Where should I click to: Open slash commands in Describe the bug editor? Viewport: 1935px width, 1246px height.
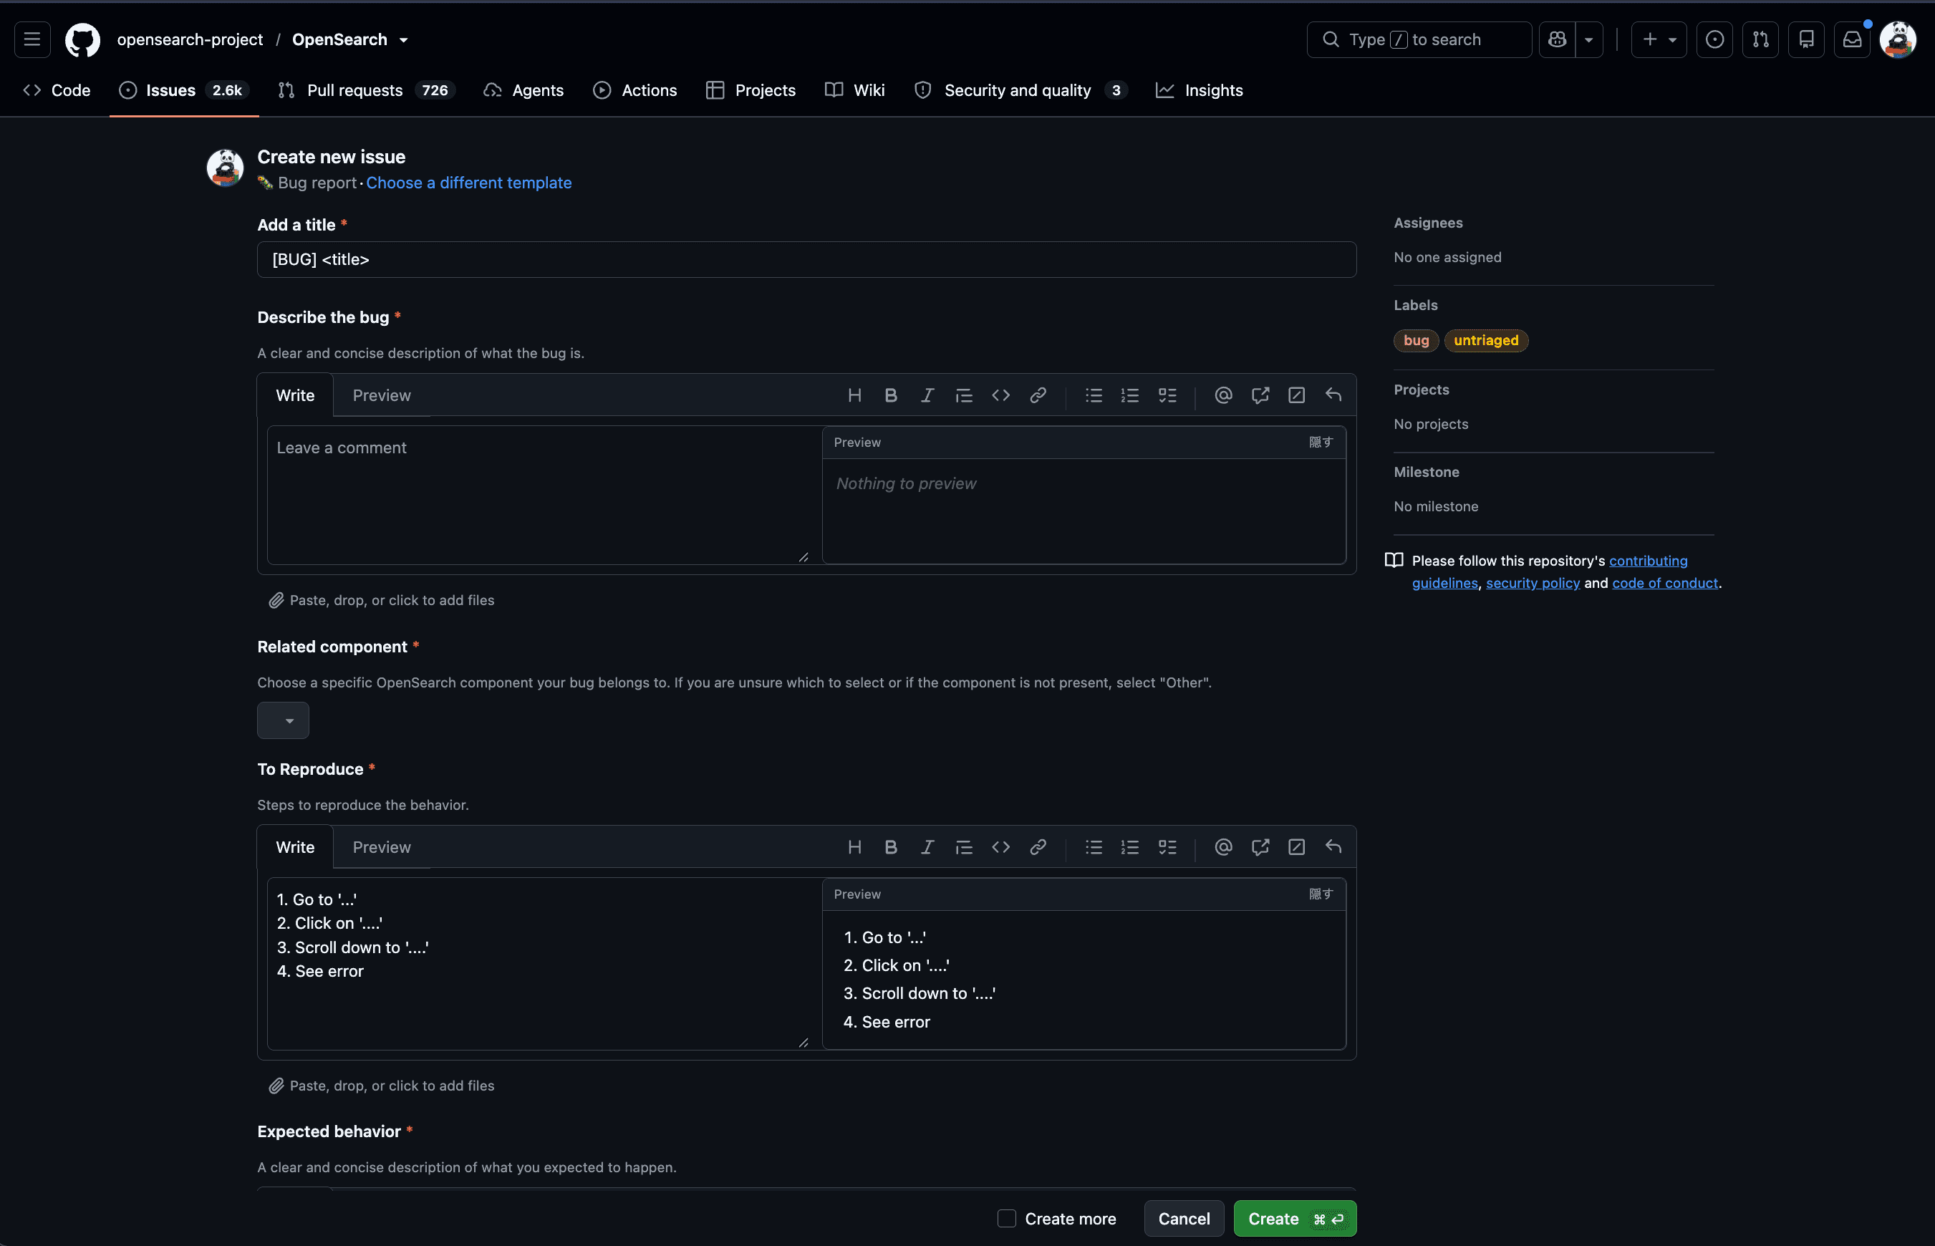1297,396
